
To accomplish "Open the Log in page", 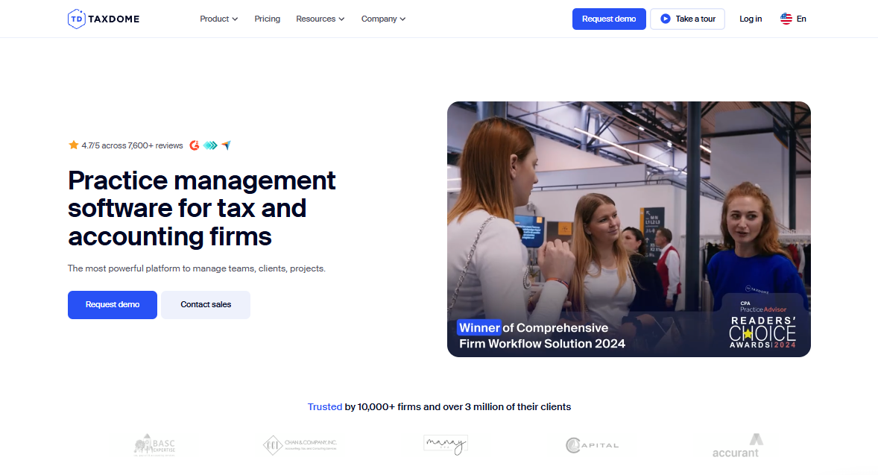I will [751, 19].
